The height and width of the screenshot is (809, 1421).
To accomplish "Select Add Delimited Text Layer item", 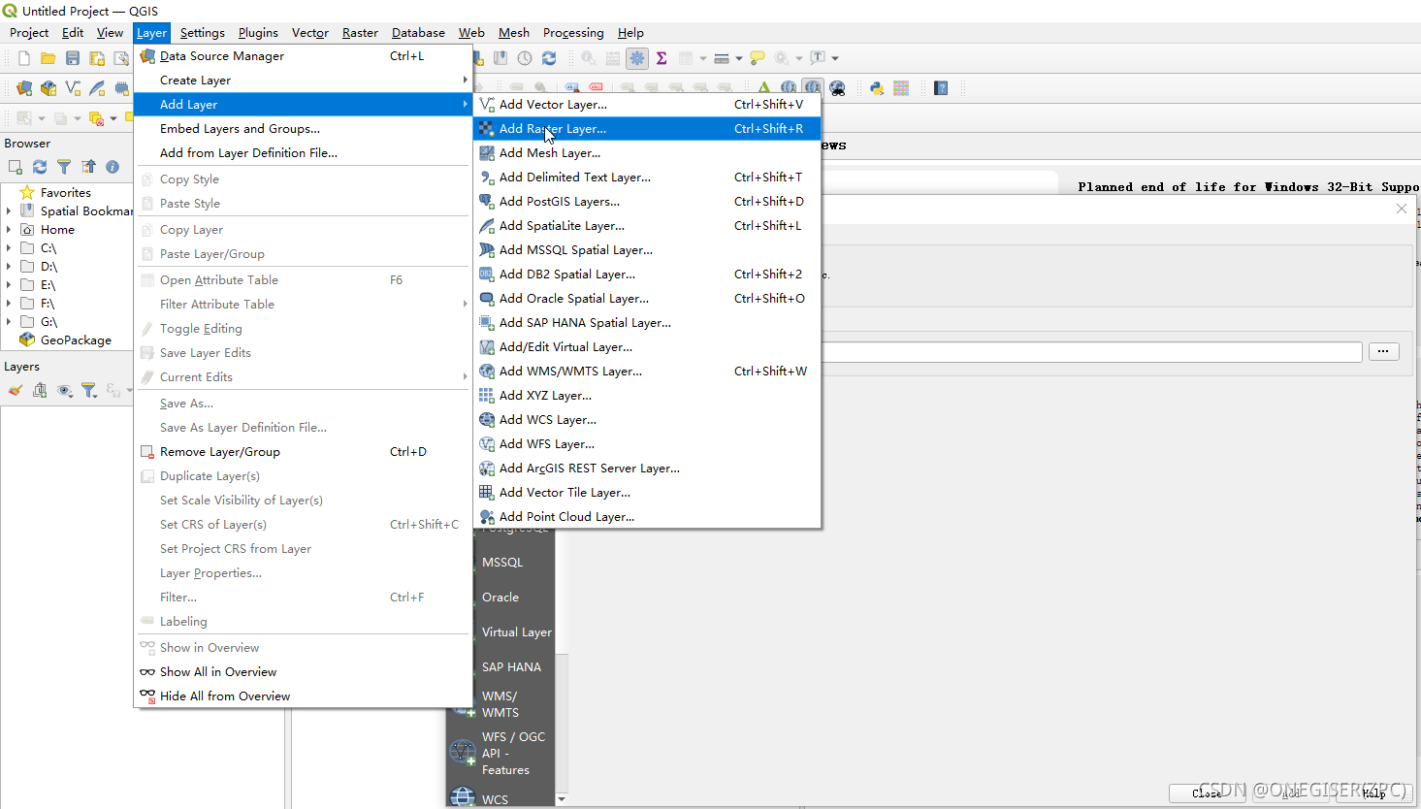I will 647,177.
